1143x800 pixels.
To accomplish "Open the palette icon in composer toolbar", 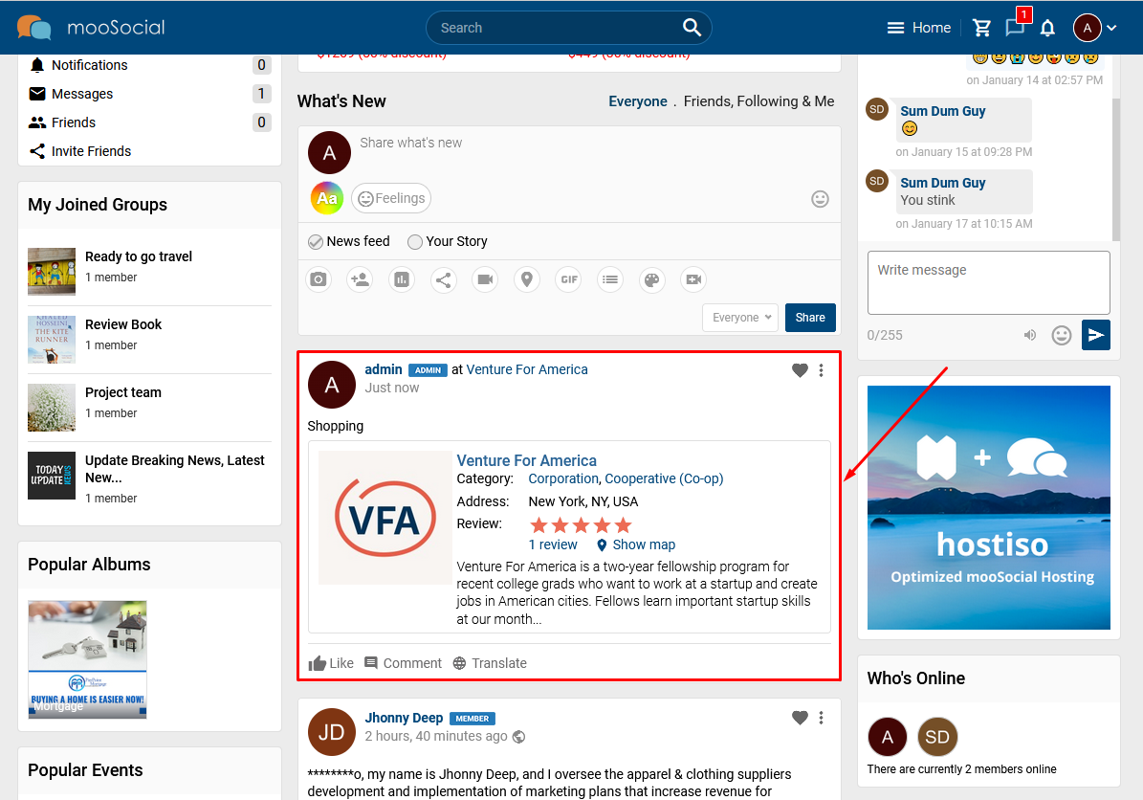I will (651, 279).
